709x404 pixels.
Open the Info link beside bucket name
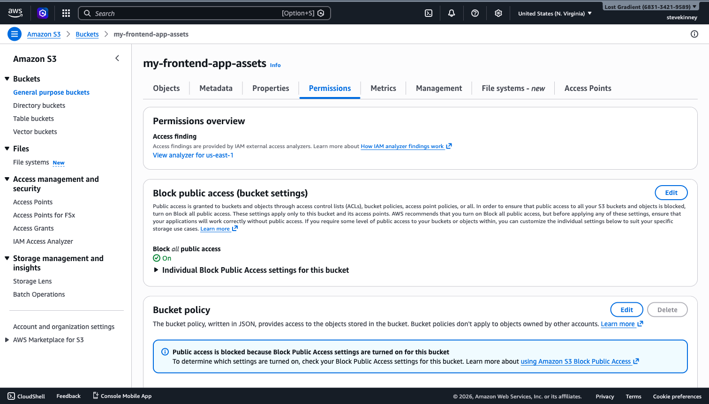[x=275, y=65]
